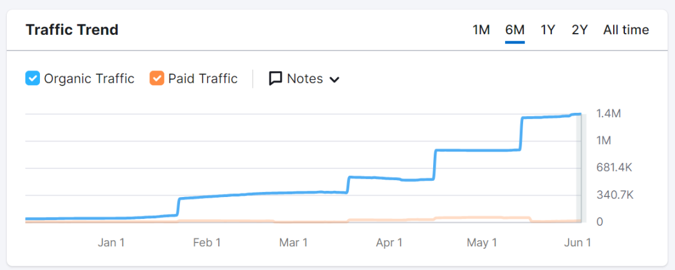Switch to the 1Y time range
The height and width of the screenshot is (270, 675).
click(548, 30)
